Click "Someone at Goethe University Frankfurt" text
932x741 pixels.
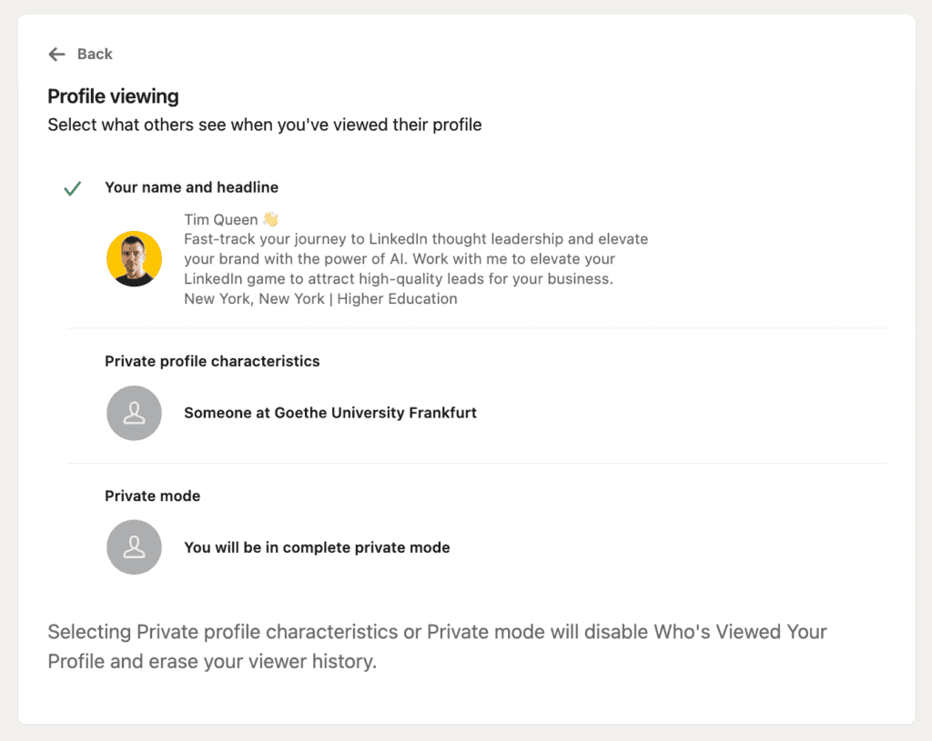click(x=330, y=413)
